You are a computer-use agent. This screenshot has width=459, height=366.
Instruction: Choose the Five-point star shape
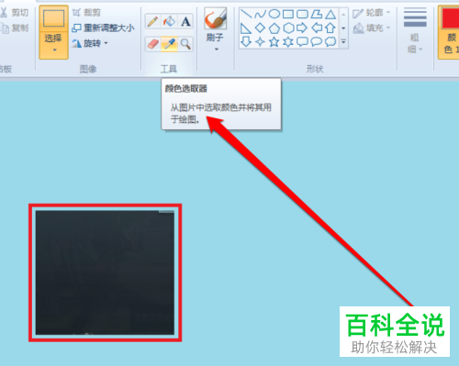tap(274, 41)
